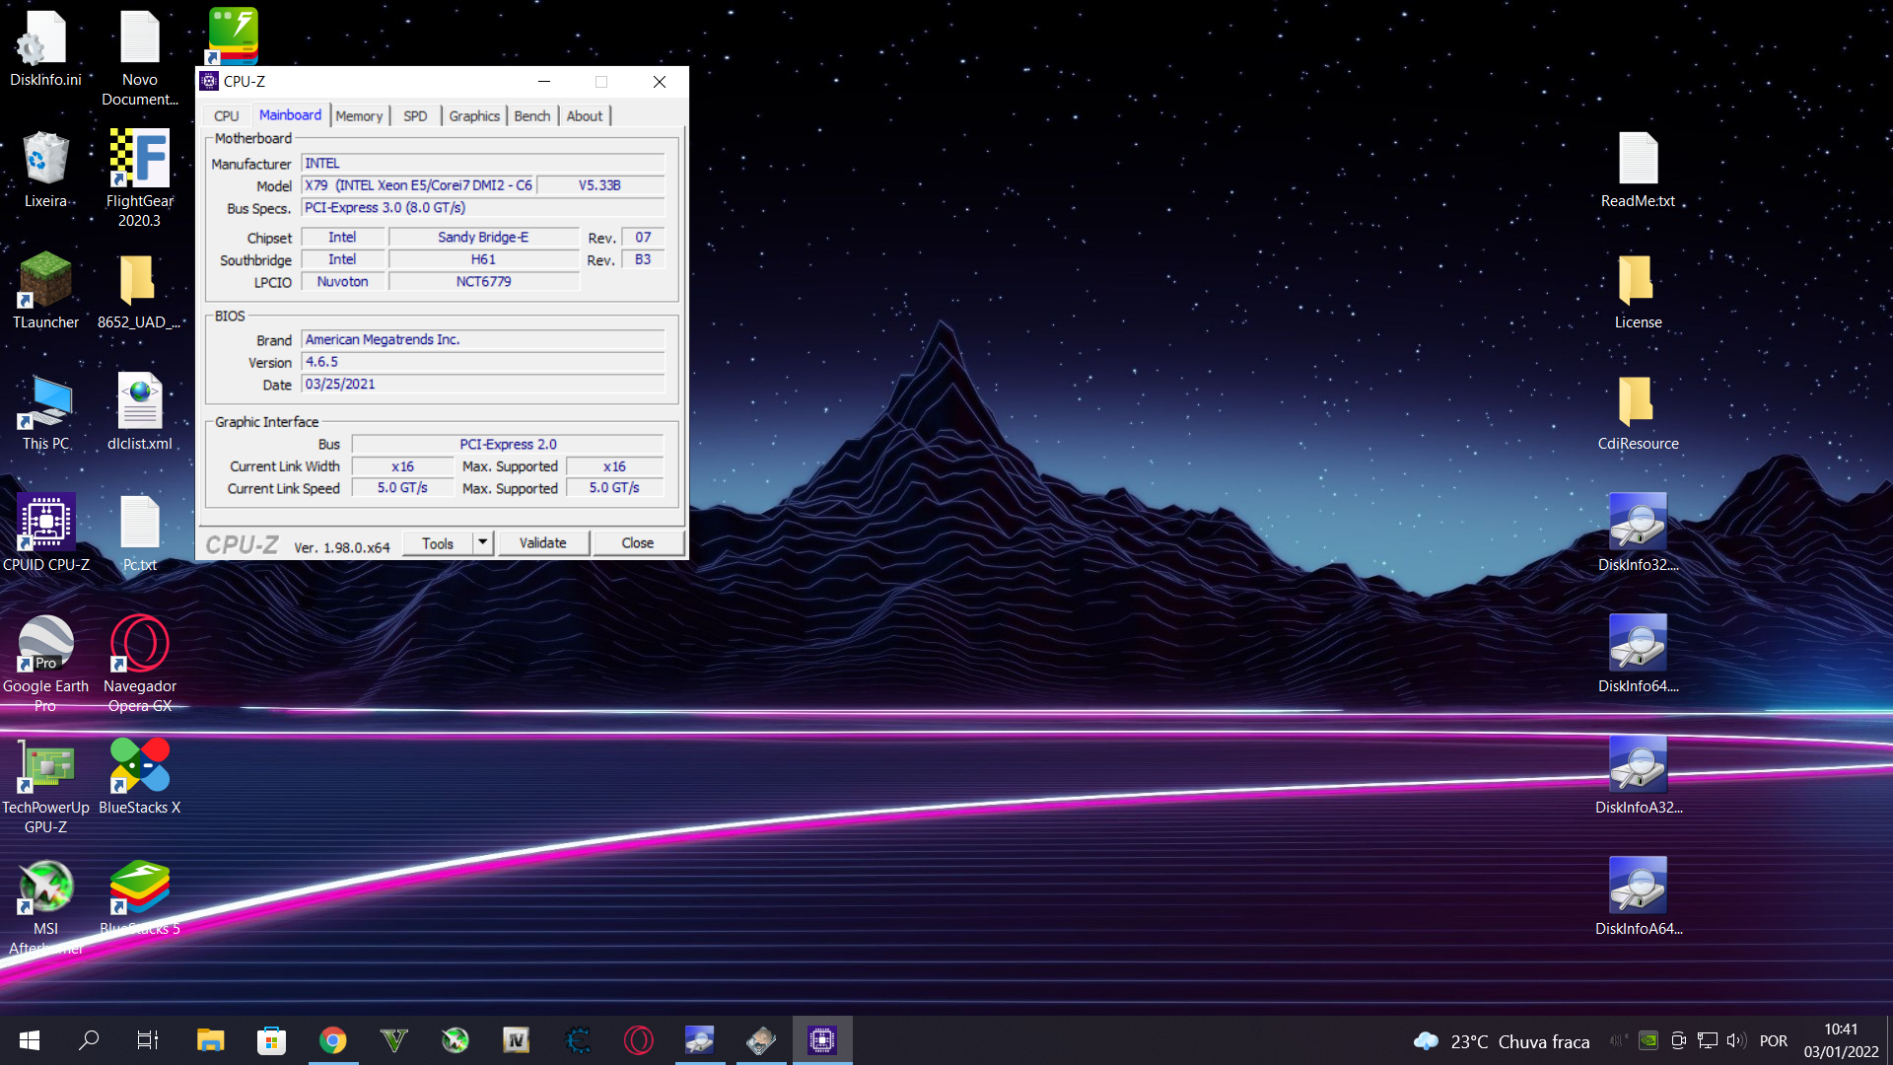
Task: Open the Novo Document desktop file
Action: coord(140,57)
